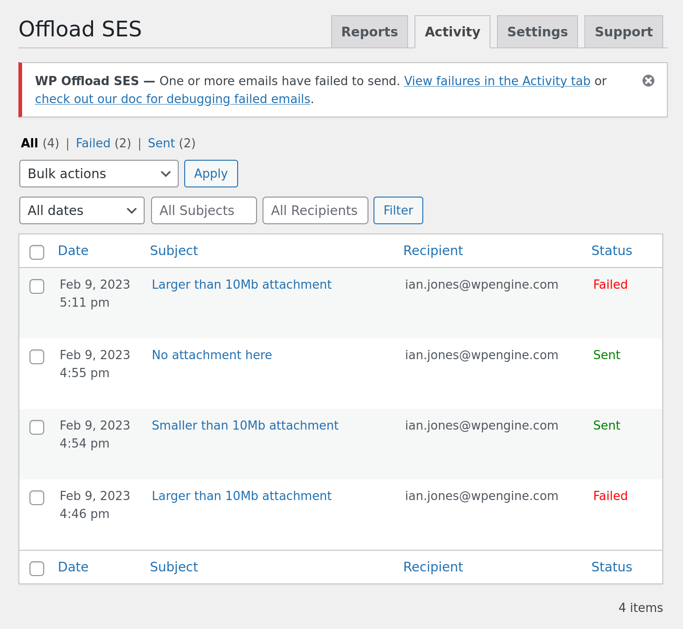Open the All dates dropdown

tap(82, 210)
